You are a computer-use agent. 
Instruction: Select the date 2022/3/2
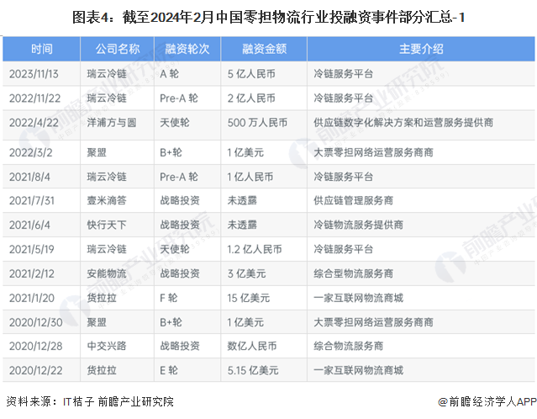tap(31, 152)
